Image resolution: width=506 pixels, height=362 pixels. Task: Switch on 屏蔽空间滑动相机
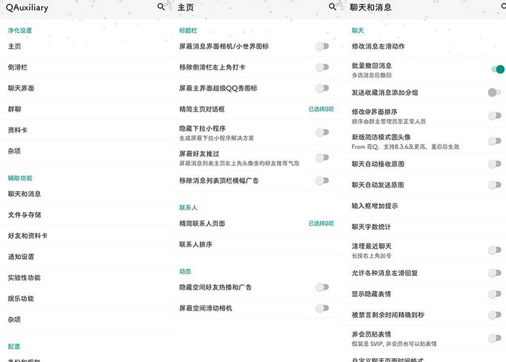(x=322, y=308)
